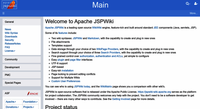Image resolution: width=200 pixels, height=109 pixels.
Task: Open the JSPWiki syntax link
Action: pyautogui.click(x=77, y=38)
